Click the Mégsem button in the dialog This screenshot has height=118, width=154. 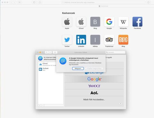click(78, 69)
